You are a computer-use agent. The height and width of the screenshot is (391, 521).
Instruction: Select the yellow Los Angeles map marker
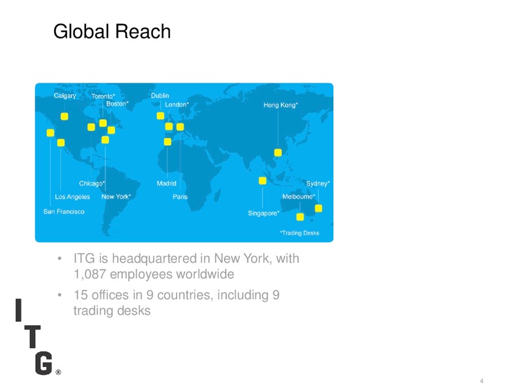click(x=61, y=143)
